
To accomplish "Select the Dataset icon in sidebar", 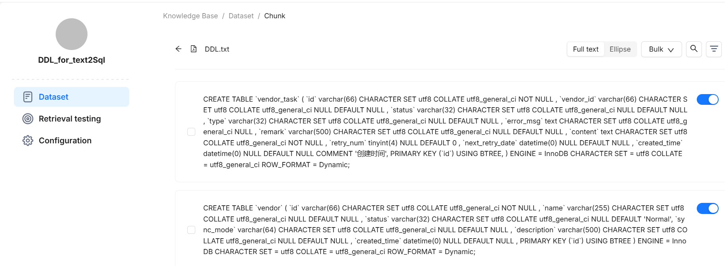I will (27, 96).
